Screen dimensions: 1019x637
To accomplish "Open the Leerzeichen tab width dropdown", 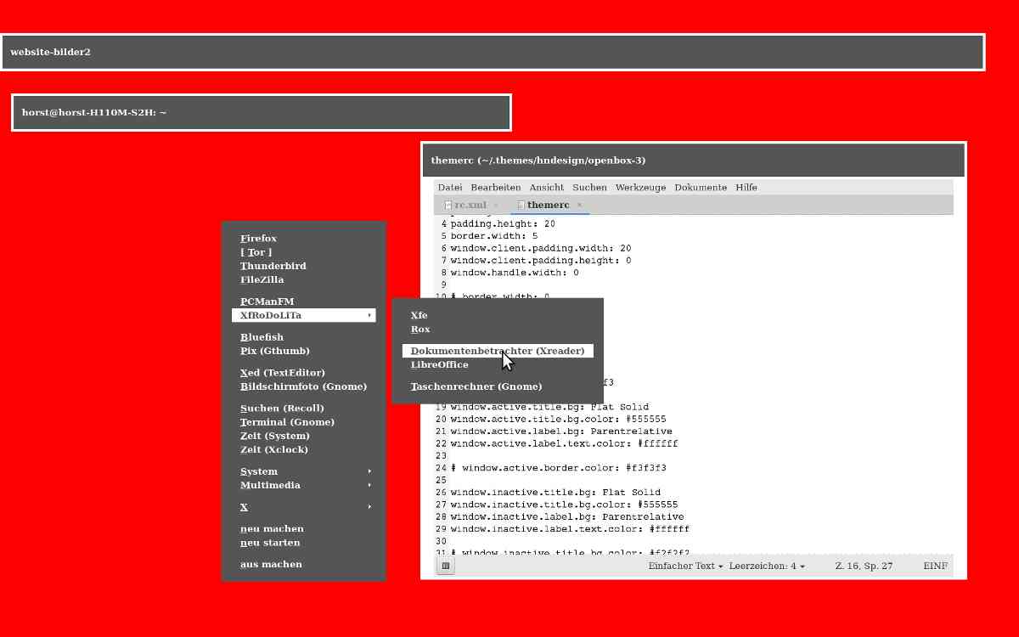I will tap(766, 566).
